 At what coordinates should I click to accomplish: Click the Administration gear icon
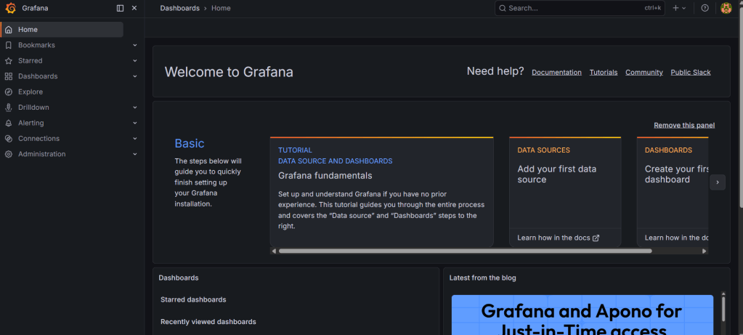[9, 154]
